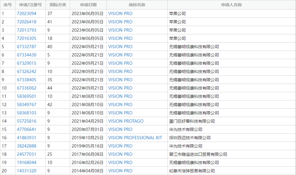Open VISION PROFESSIONAL KIT trademark link
Viewport: 296px width, 175px height.
click(135, 138)
